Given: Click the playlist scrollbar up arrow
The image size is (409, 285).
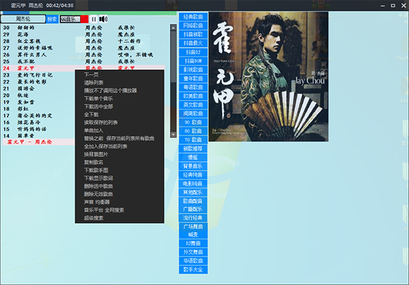Looking at the screenshot, I should click(173, 27).
